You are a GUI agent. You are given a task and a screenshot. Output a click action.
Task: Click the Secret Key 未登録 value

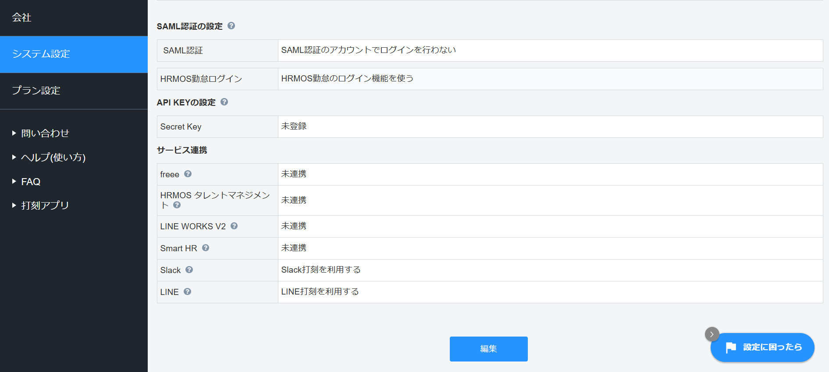(294, 126)
